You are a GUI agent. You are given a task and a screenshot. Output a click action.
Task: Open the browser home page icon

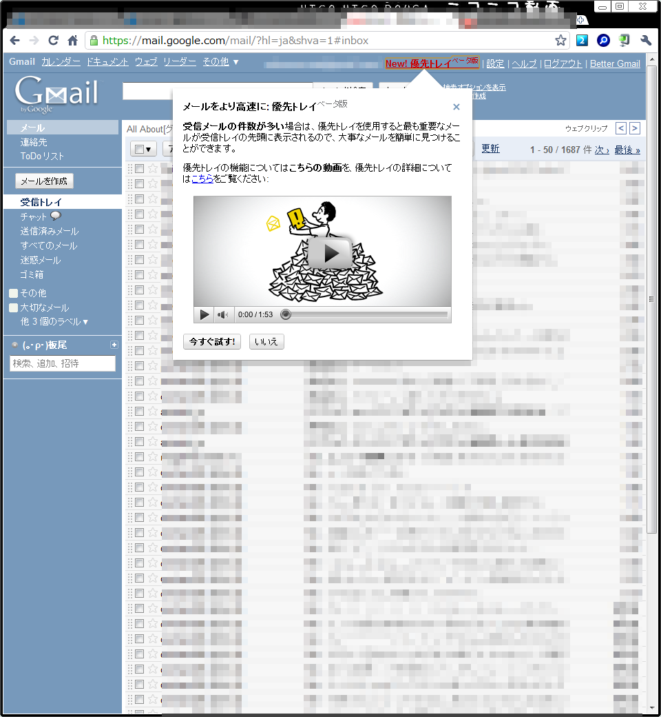pos(72,41)
